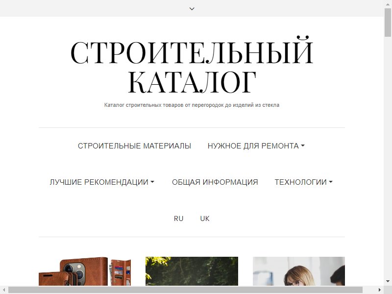The height and width of the screenshot is (294, 392).
Task: Expand Лучшие рекомендации dropdown menu
Action: (x=102, y=182)
